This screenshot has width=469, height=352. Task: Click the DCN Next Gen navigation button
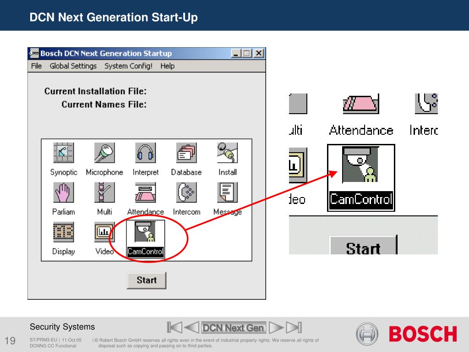[x=233, y=328]
